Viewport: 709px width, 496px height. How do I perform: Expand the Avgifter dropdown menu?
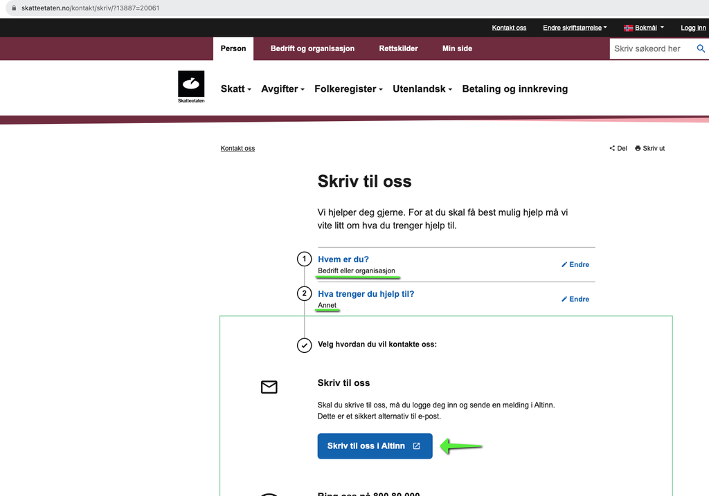(x=282, y=89)
